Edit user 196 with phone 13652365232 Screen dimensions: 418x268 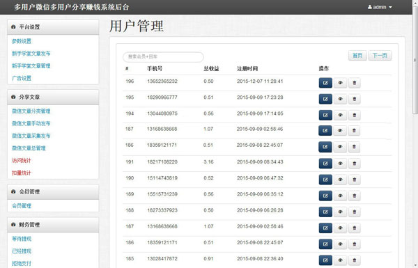click(x=325, y=83)
